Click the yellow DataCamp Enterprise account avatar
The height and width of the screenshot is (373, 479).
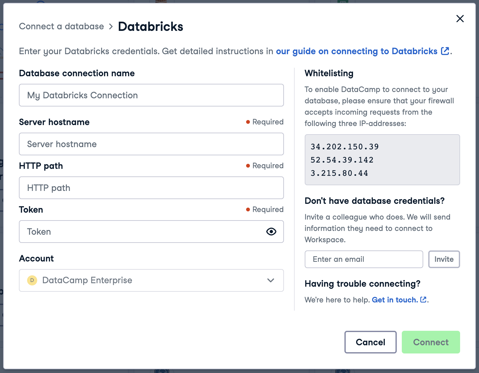32,280
